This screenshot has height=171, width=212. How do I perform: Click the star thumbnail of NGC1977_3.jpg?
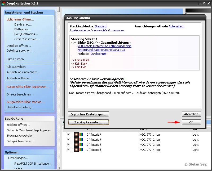[76, 144]
